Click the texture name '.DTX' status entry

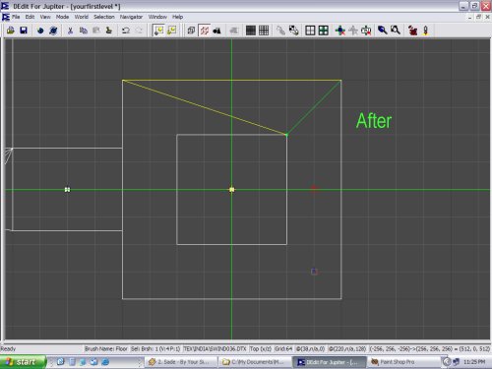point(215,348)
